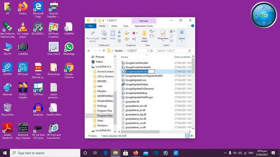Viewport: 280px width, 157px height.
Task: Expand the address bar history dropdown
Action: click(x=148, y=51)
